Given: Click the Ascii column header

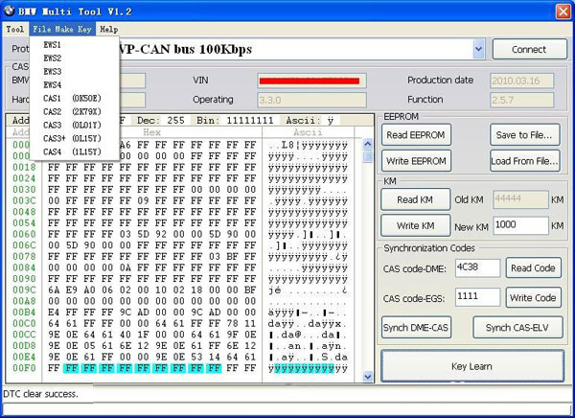Looking at the screenshot, I should pos(308,132).
